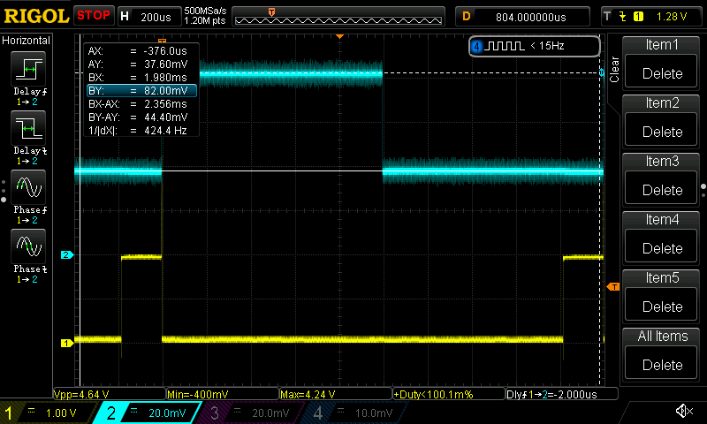Click the Min=-400mV measurement
The width and height of the screenshot is (707, 424).
pyautogui.click(x=223, y=394)
